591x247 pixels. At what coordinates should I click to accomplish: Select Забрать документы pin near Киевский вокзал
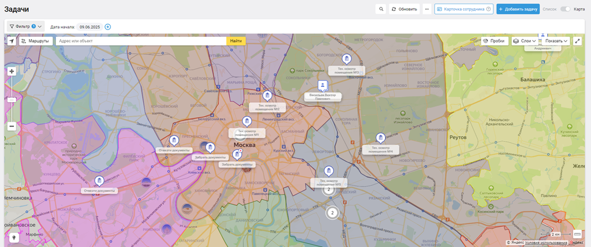point(210,148)
